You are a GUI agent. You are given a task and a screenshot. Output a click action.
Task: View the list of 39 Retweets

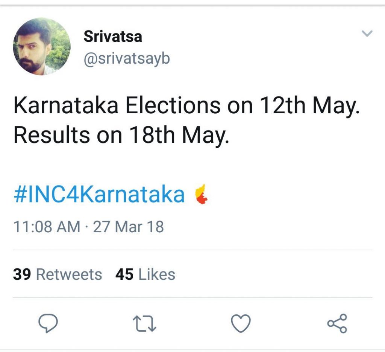tap(58, 274)
